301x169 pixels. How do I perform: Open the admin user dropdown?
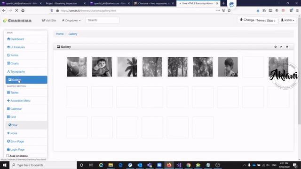pos(287,20)
